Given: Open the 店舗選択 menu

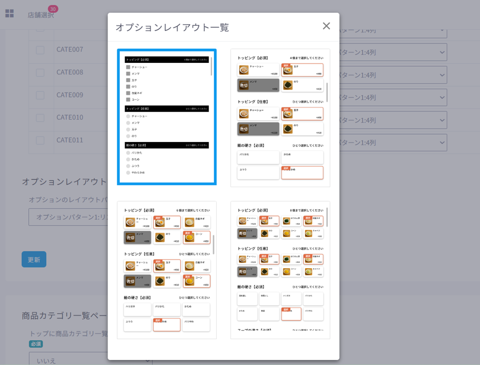Looking at the screenshot, I should (x=40, y=15).
